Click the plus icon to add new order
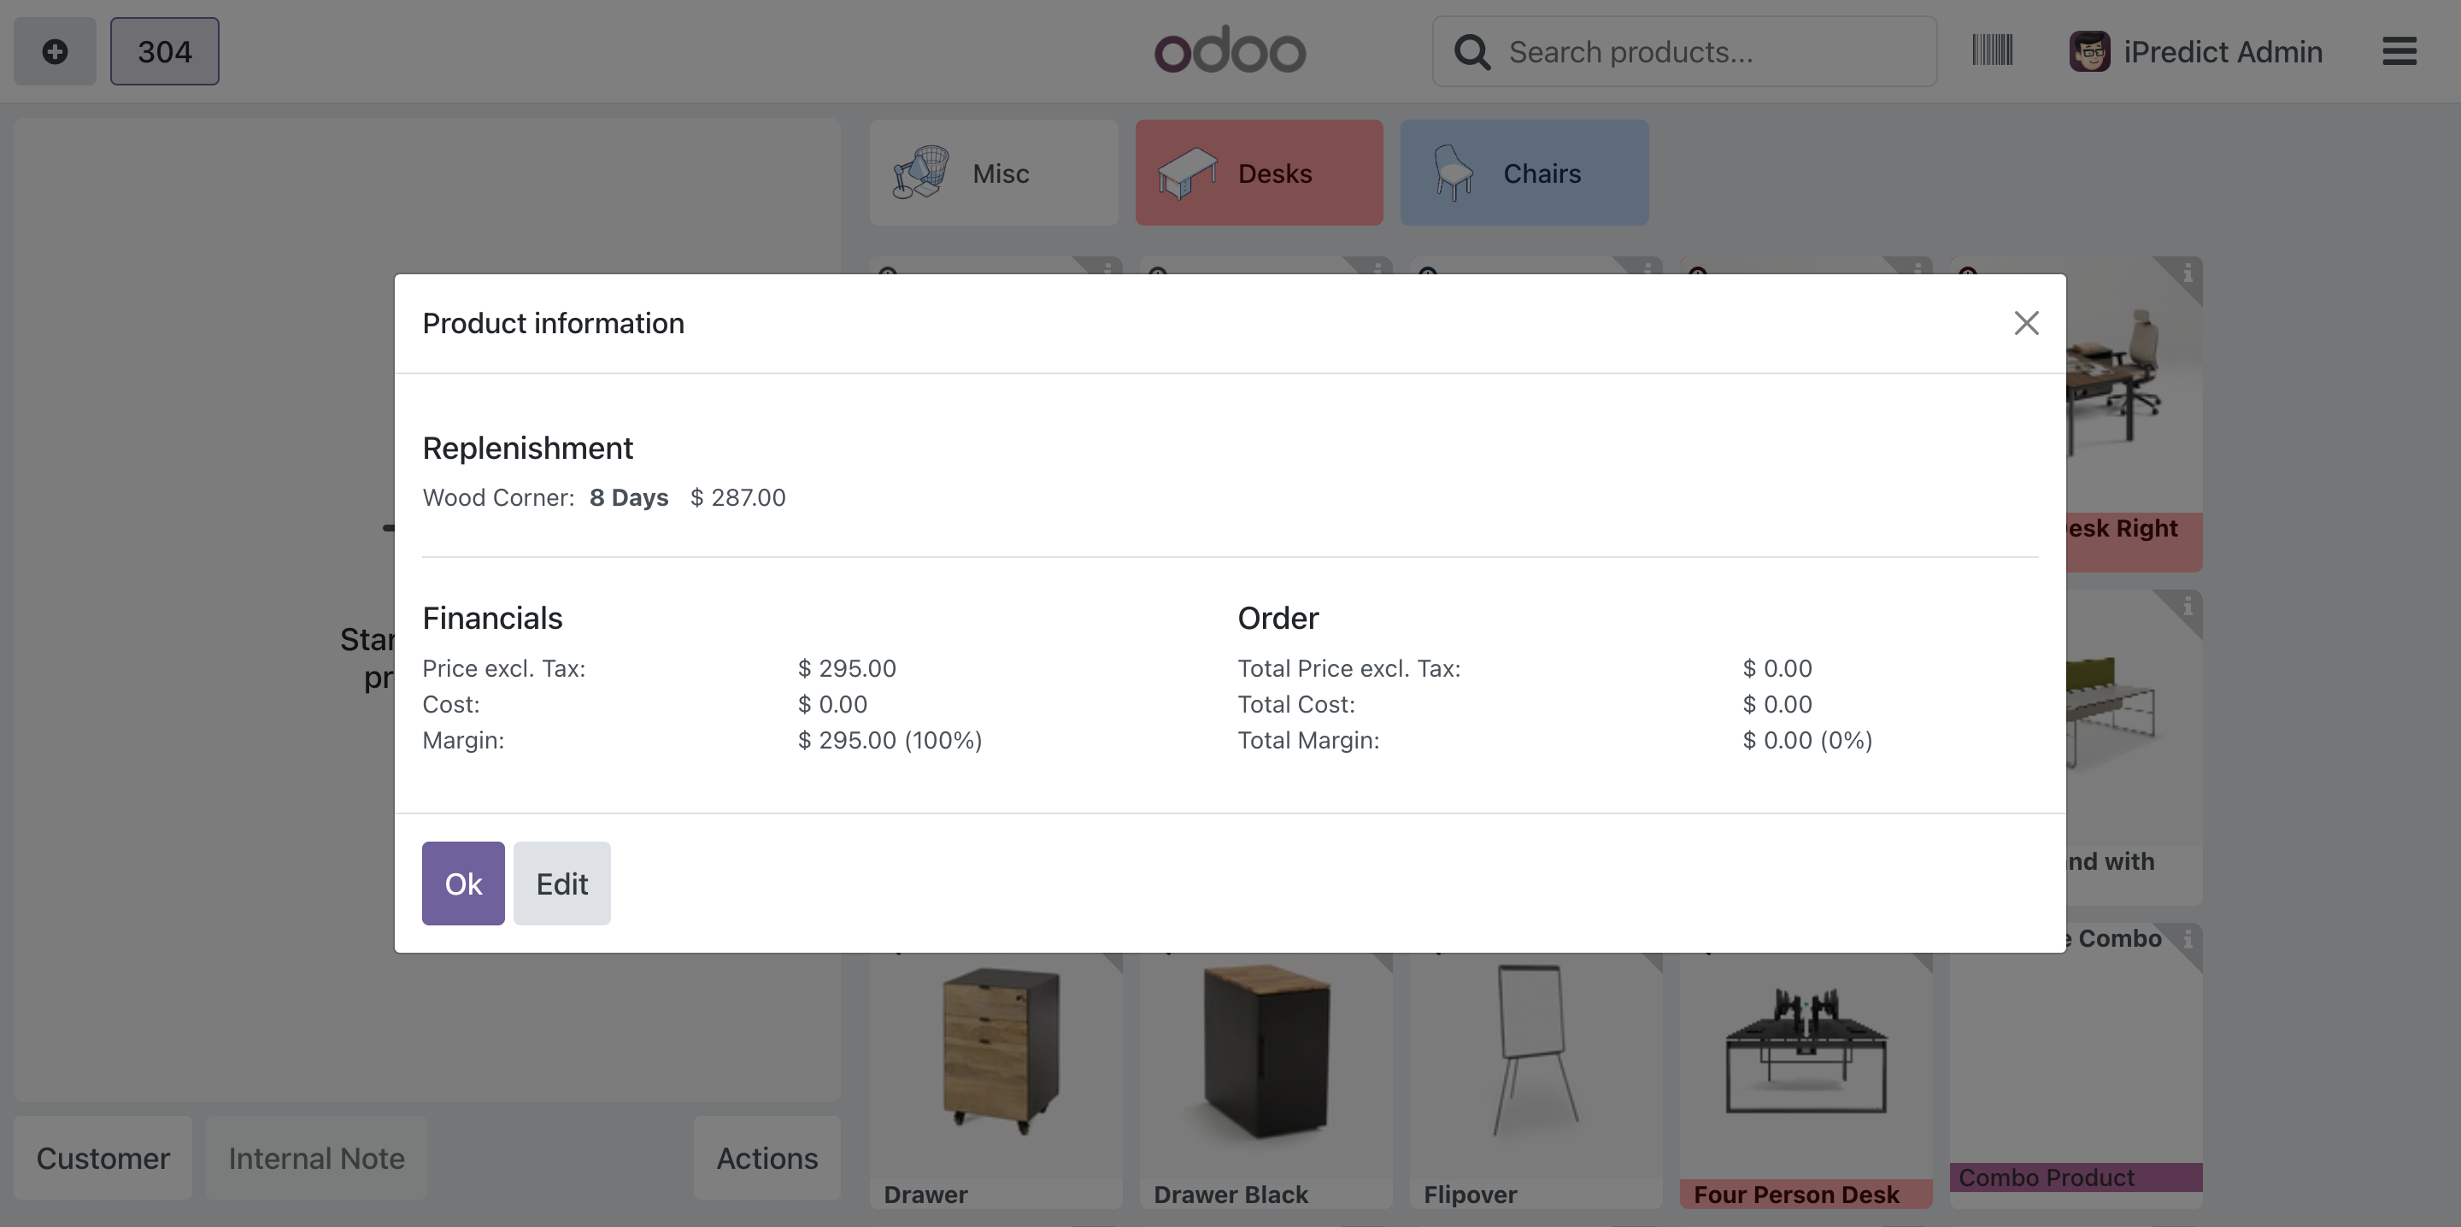The height and width of the screenshot is (1227, 2461). click(55, 51)
